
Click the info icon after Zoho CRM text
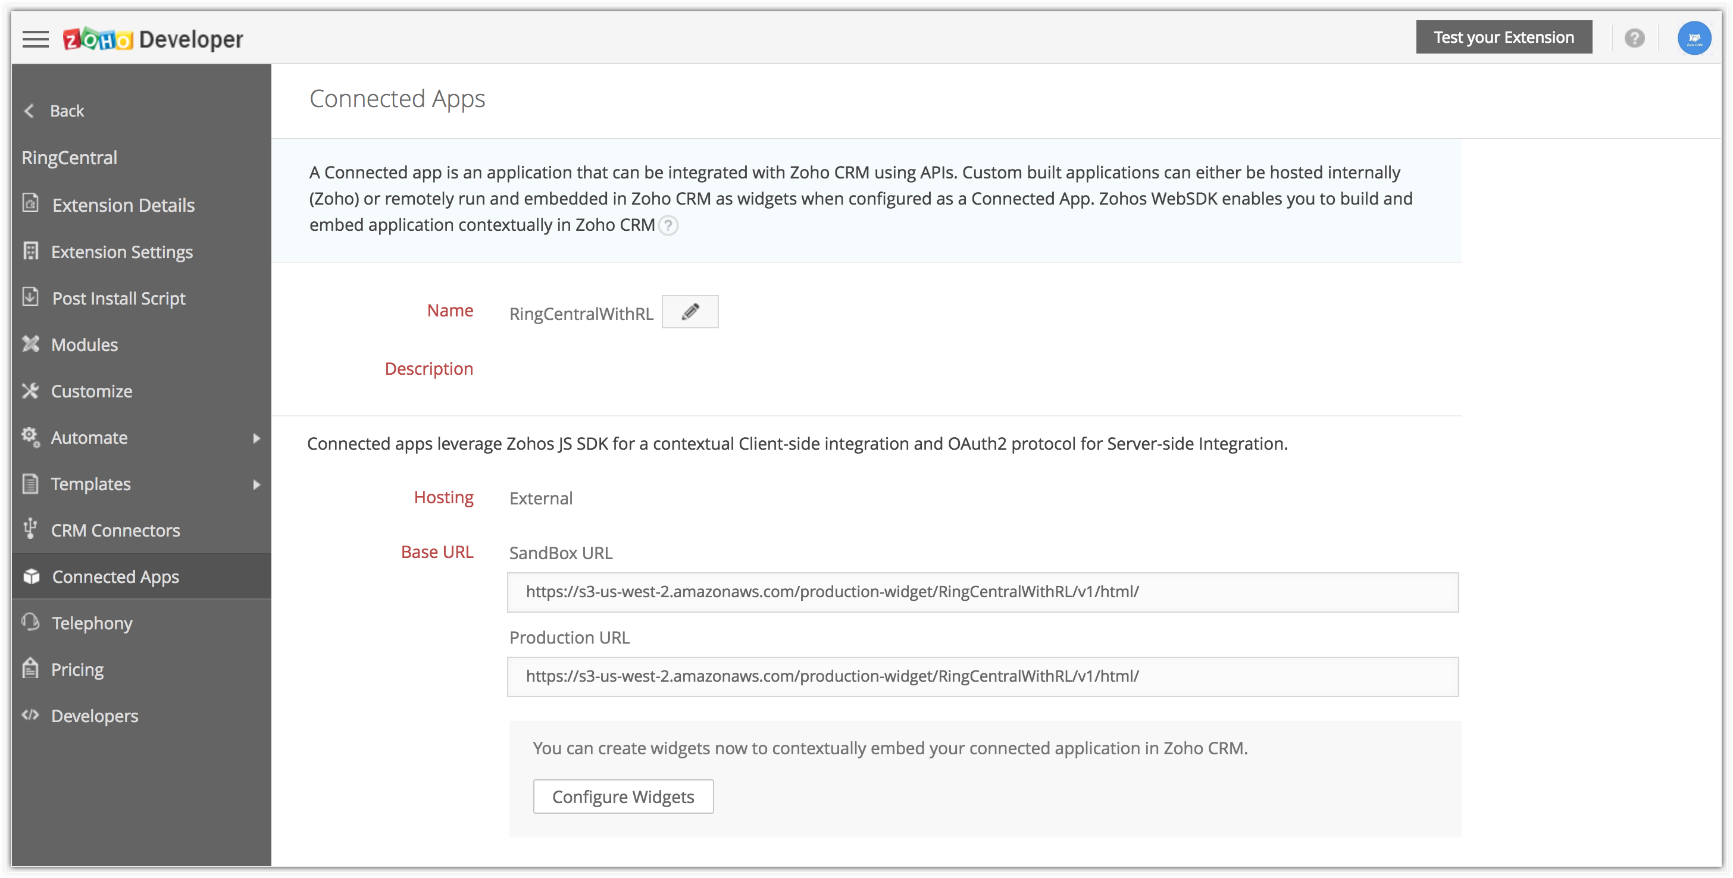pyautogui.click(x=668, y=225)
